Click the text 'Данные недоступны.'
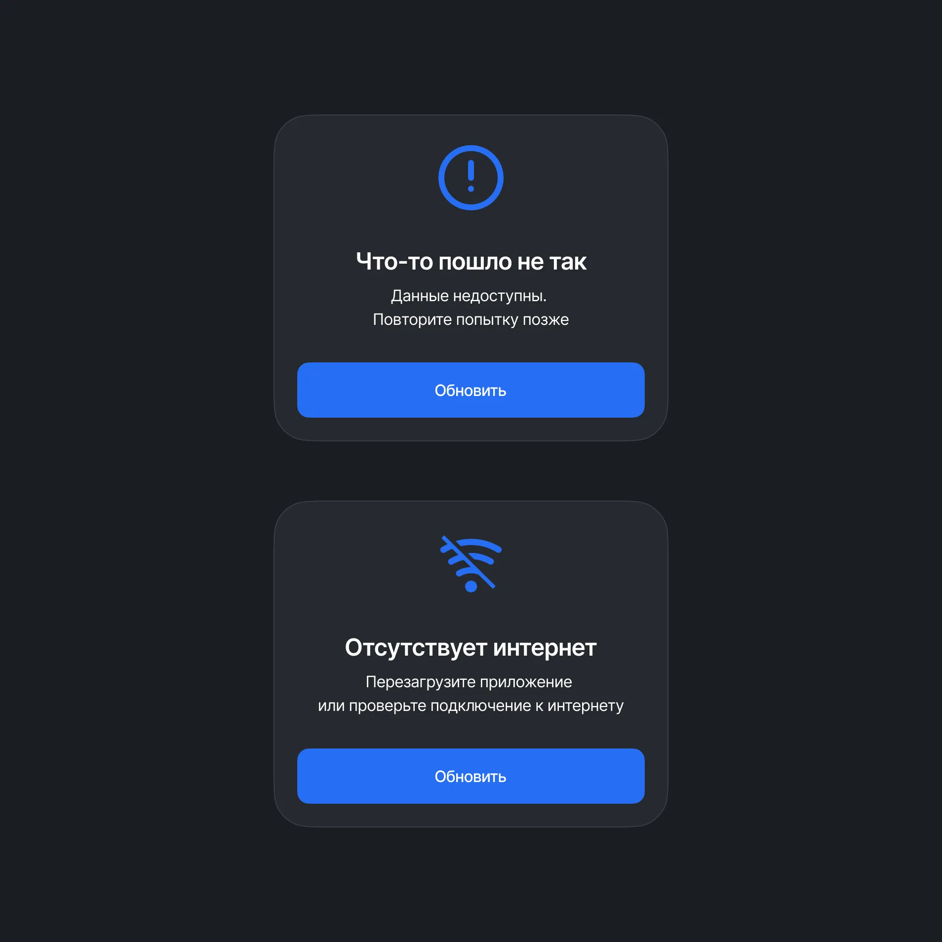942x942 pixels. pyautogui.click(x=469, y=296)
